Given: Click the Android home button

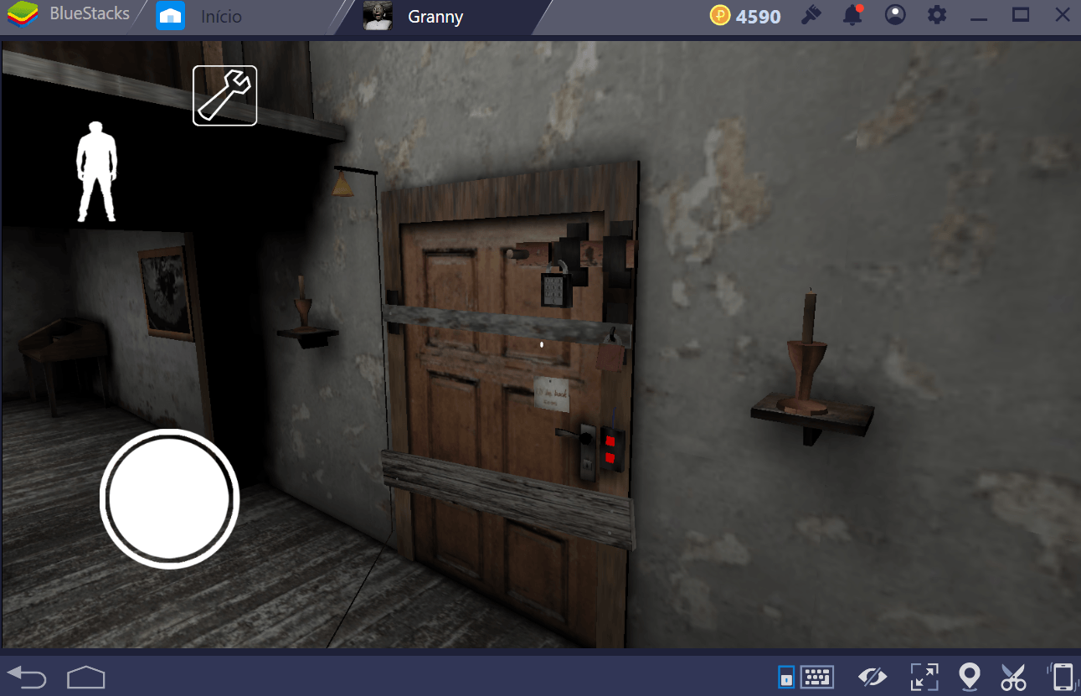Looking at the screenshot, I should (86, 677).
